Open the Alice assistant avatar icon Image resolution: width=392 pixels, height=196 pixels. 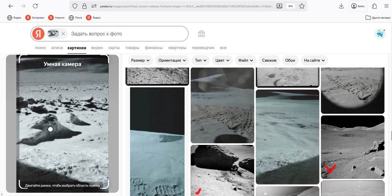(x=380, y=34)
